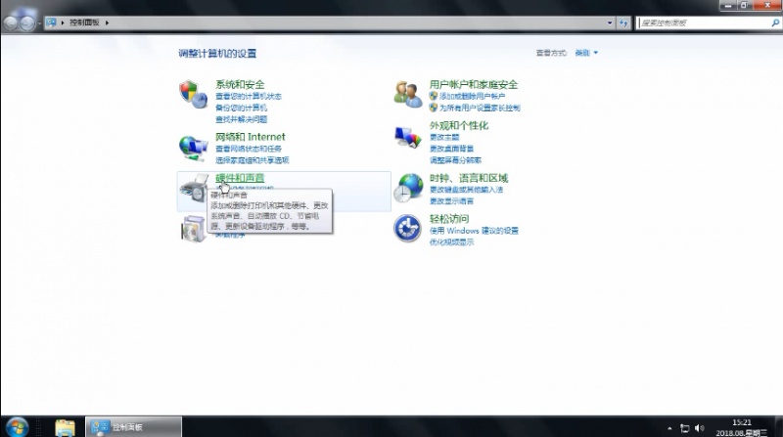The image size is (783, 437).
Task: Select the 控制面板 taskbar button
Action: tap(134, 427)
